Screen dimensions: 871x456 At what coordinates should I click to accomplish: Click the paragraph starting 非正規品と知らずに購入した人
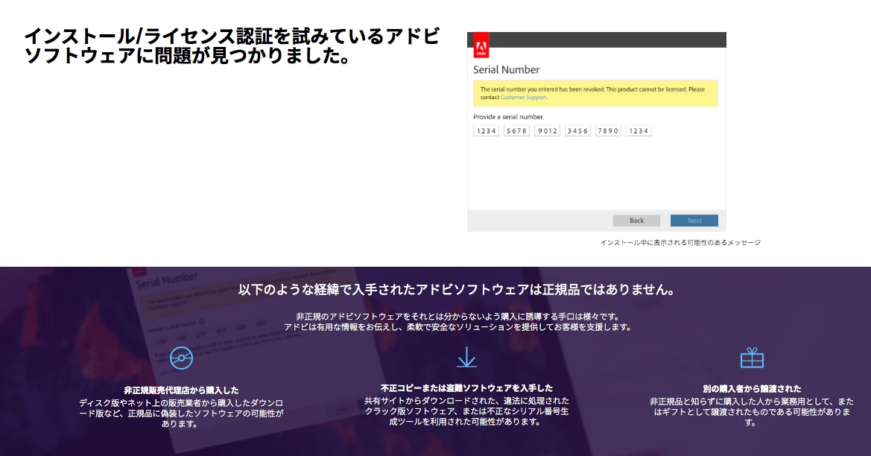[752, 411]
